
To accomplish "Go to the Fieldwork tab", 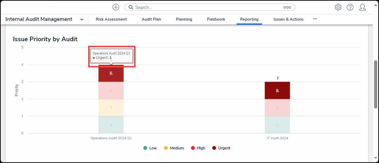I will [216, 19].
